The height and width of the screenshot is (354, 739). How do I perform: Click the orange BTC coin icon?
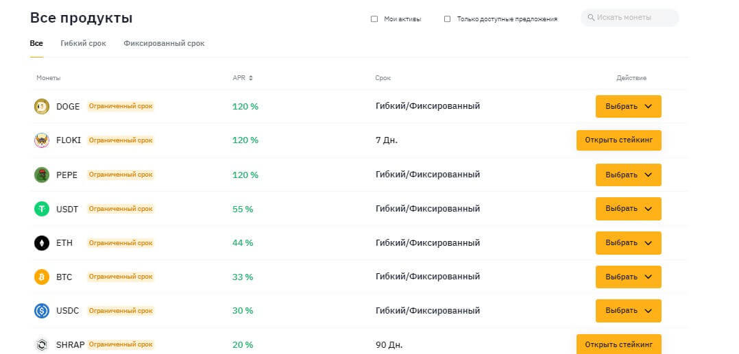(x=42, y=277)
